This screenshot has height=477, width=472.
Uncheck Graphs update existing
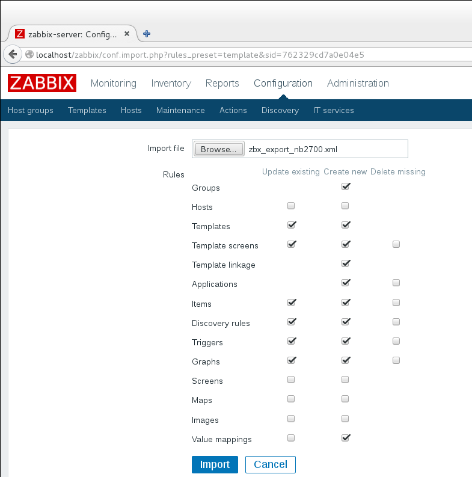click(x=292, y=360)
